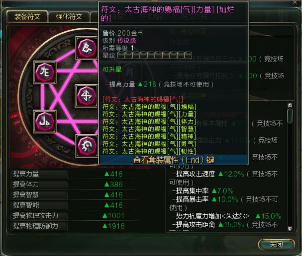The height and width of the screenshot is (256, 302).
Task: Select the 提高力量 stat row
Action: (75, 174)
